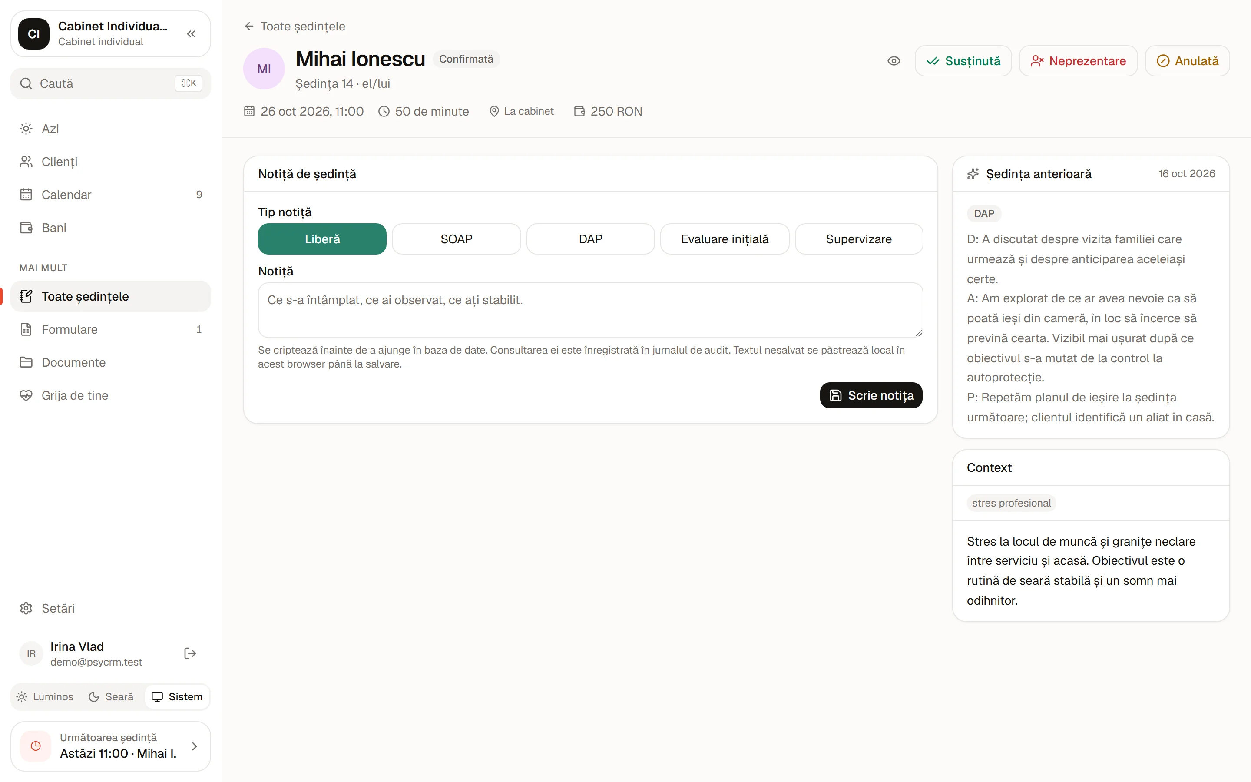Click the DAP badge in previous session
The width and height of the screenshot is (1251, 782).
pos(984,214)
